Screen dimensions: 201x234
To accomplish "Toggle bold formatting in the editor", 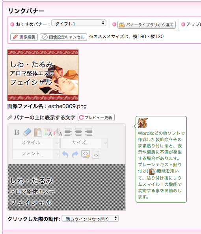I will [x=17, y=133].
